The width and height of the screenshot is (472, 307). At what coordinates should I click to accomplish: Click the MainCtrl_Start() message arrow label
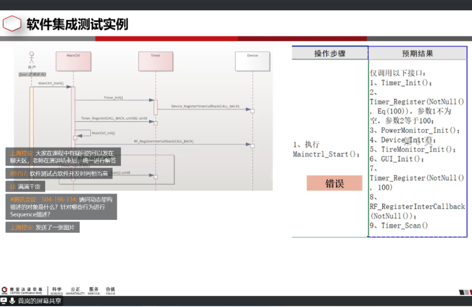click(x=51, y=83)
